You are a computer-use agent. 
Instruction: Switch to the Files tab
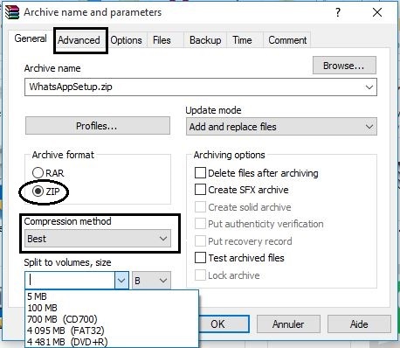162,40
